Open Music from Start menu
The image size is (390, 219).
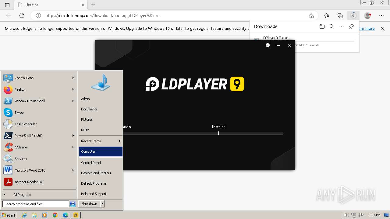[x=101, y=130]
